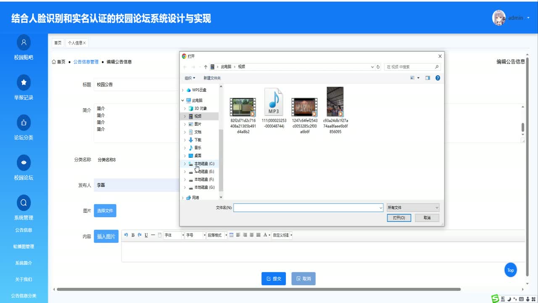Click the refresh icon beside address bar
The image size is (538, 303).
378,67
